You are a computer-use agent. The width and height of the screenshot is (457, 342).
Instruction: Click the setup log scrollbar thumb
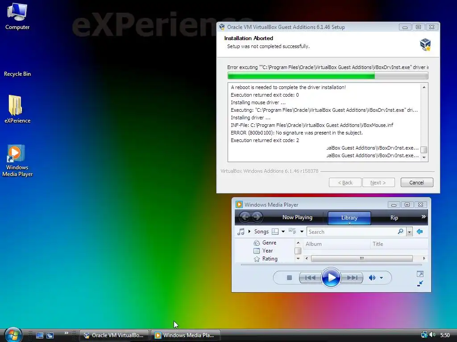424,150
